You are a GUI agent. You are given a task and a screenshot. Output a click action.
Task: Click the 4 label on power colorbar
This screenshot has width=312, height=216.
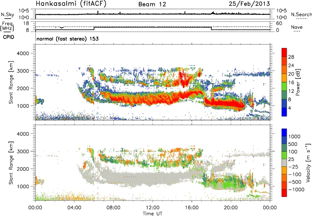[289, 108]
